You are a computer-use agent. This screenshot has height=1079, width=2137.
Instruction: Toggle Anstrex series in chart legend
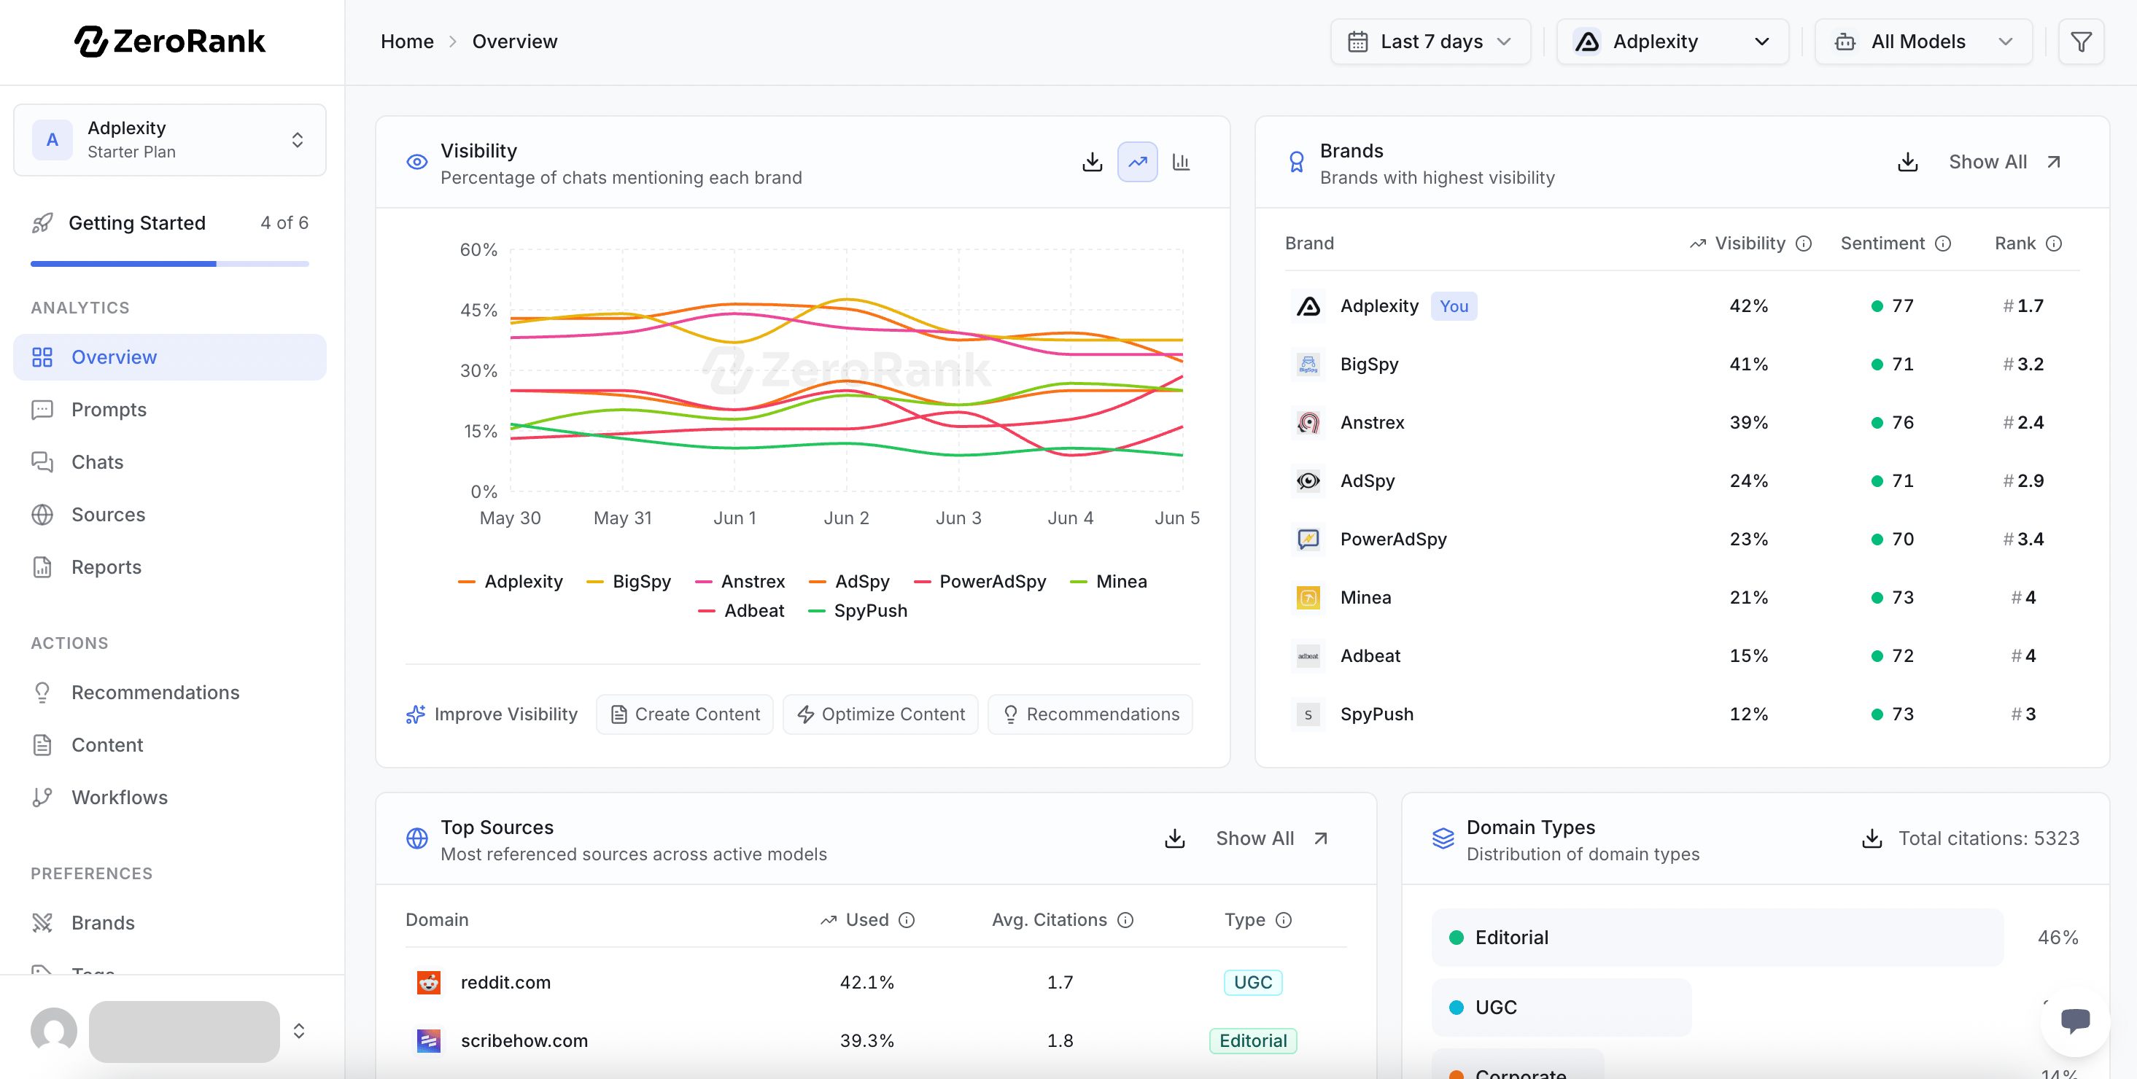[739, 583]
